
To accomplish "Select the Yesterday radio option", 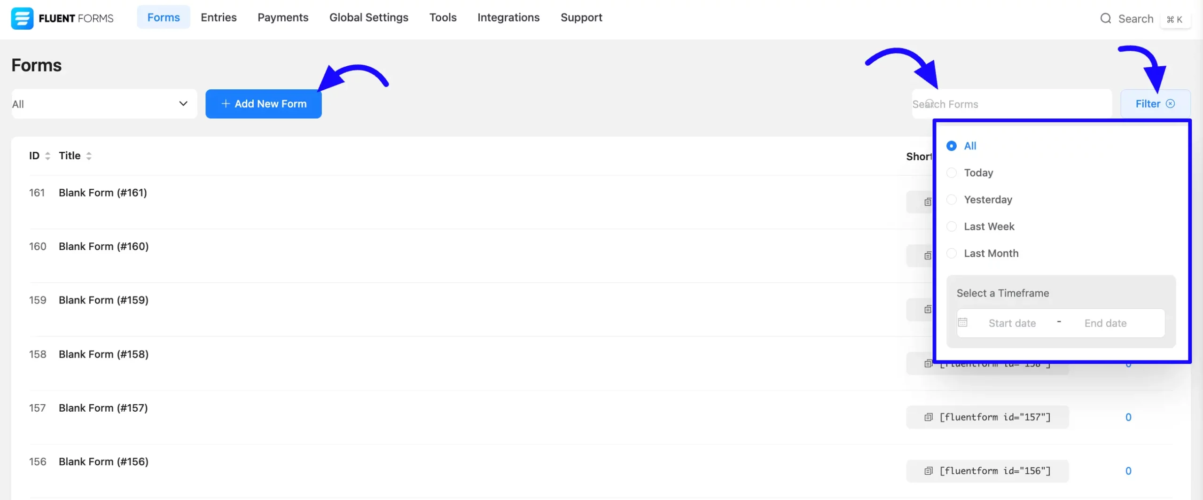I will 952,200.
